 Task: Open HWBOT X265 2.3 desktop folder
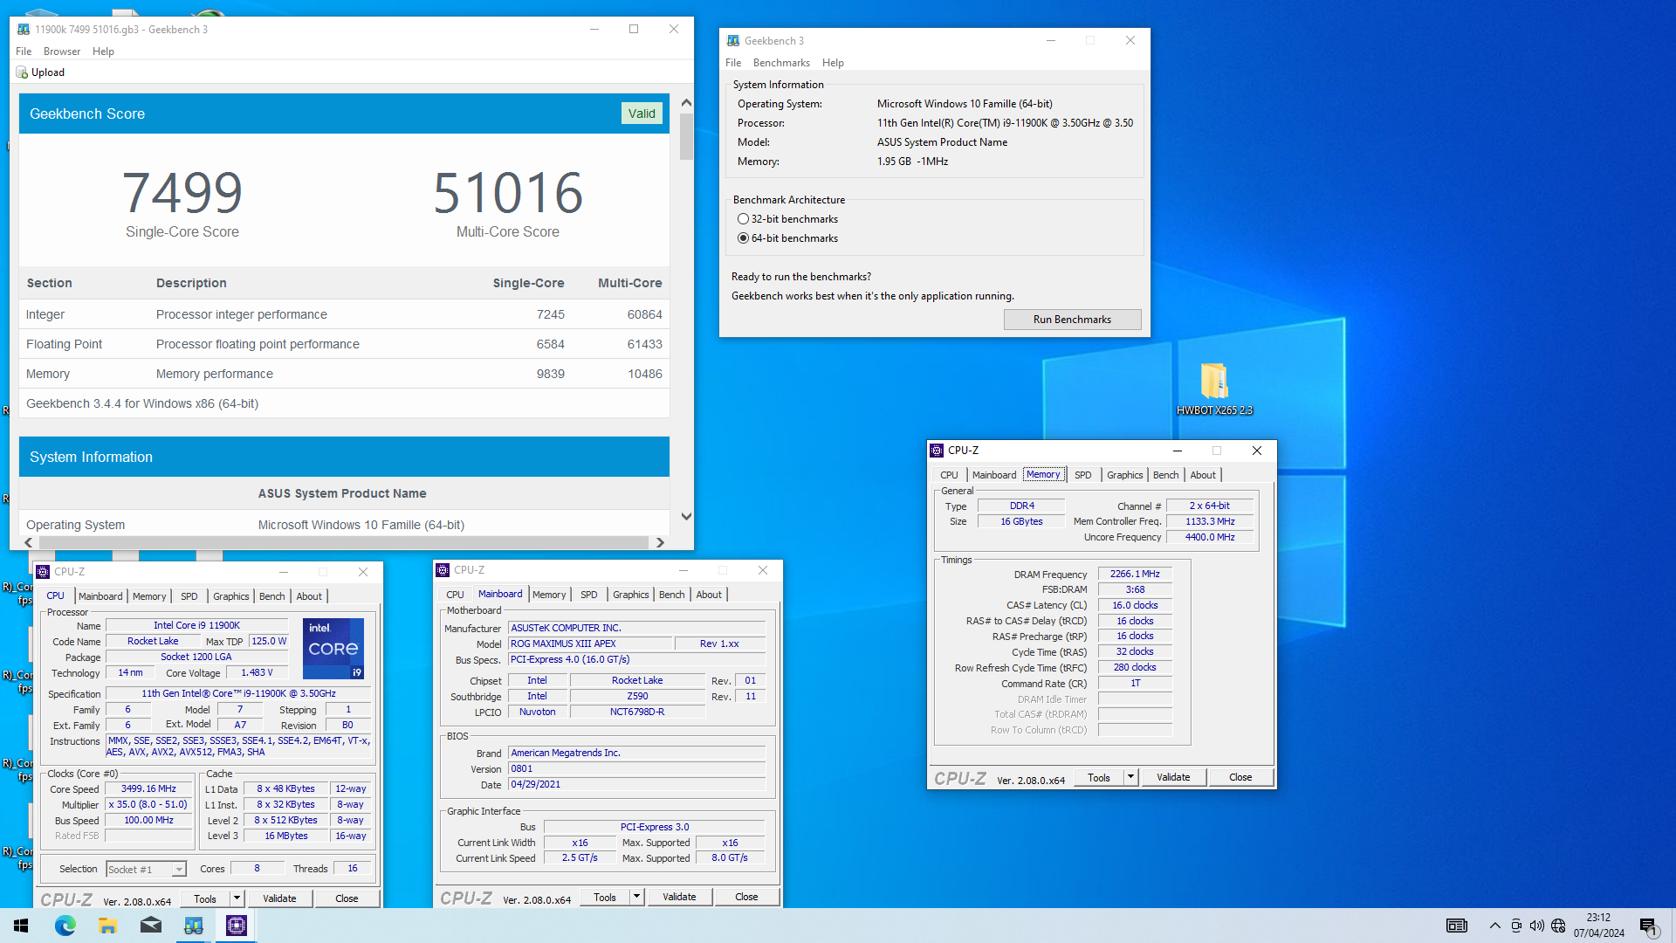point(1214,389)
